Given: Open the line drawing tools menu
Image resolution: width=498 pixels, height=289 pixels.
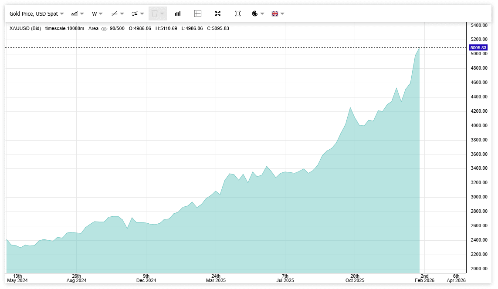Looking at the screenshot, I should pos(115,13).
